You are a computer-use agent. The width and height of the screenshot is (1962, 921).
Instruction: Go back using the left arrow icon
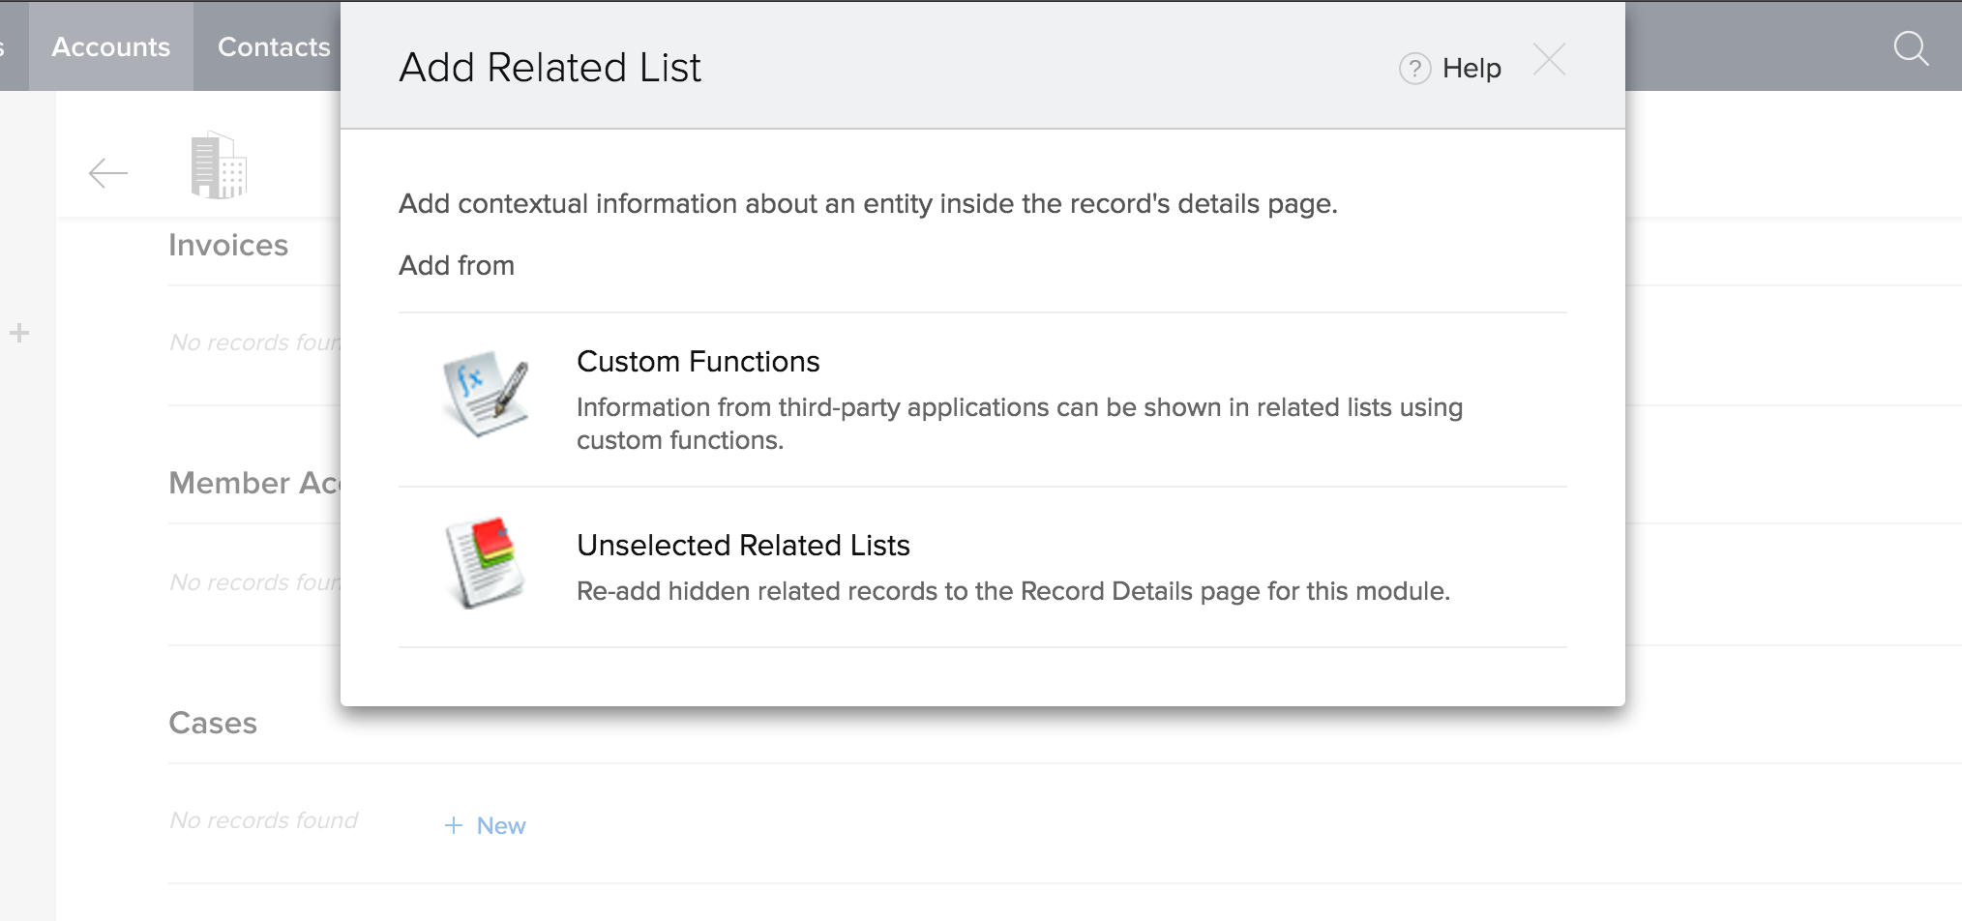coord(107,173)
